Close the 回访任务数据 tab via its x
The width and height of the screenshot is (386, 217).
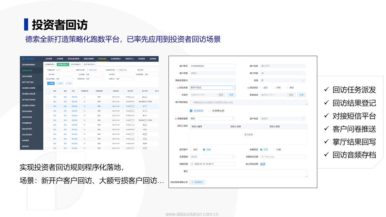point(81,64)
